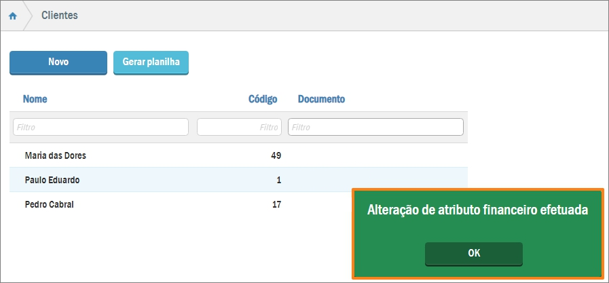Screen dimensions: 609x283
Task: Click the 'Alteração de atributo financeiro efetuada' message
Action: pyautogui.click(x=477, y=211)
